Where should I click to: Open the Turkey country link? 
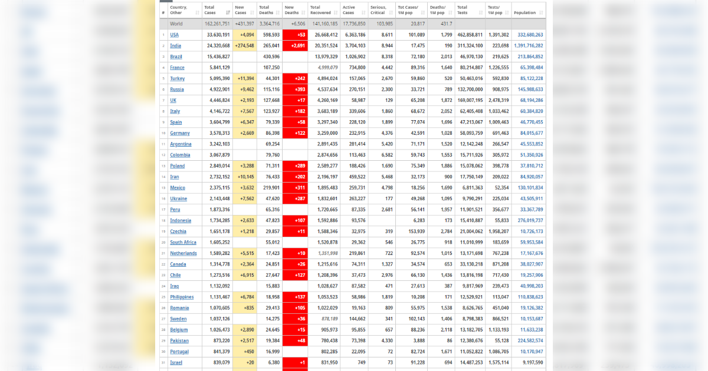177,78
